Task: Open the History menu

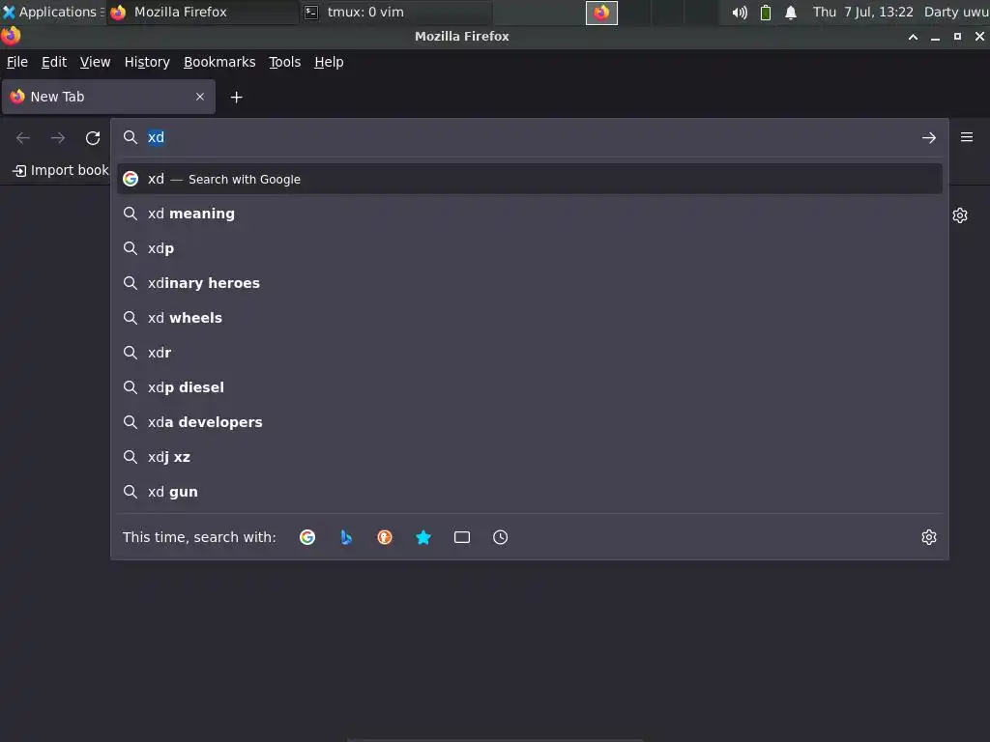Action: point(147,62)
